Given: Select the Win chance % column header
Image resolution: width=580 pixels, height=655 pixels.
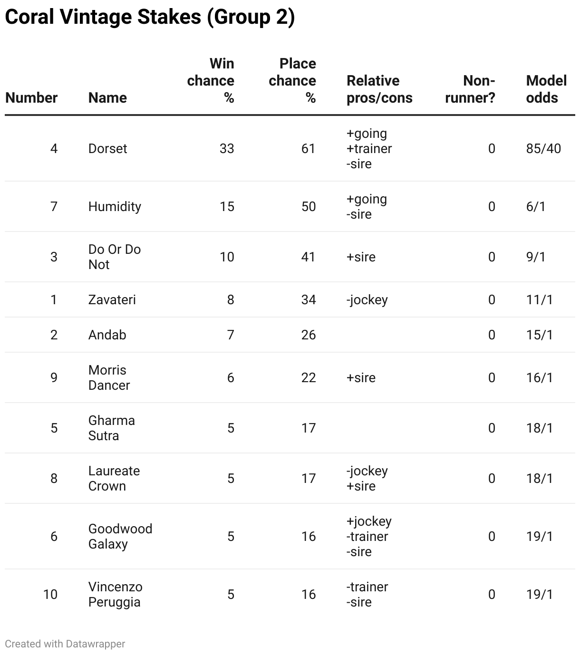Looking at the screenshot, I should pos(211,81).
